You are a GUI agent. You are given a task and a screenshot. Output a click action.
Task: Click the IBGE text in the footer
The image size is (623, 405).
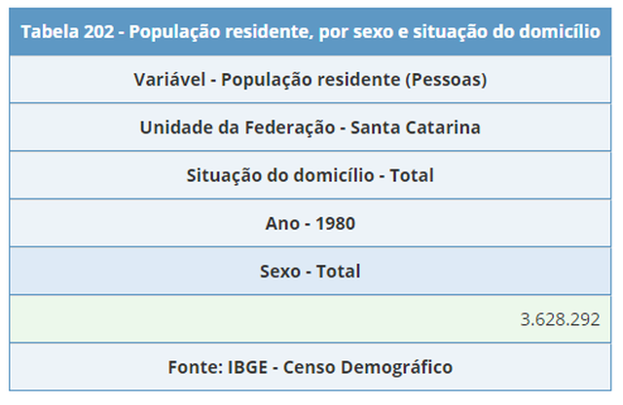tap(247, 367)
